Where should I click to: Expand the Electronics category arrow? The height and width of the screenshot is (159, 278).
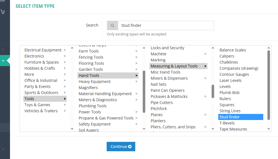tap(65, 56)
